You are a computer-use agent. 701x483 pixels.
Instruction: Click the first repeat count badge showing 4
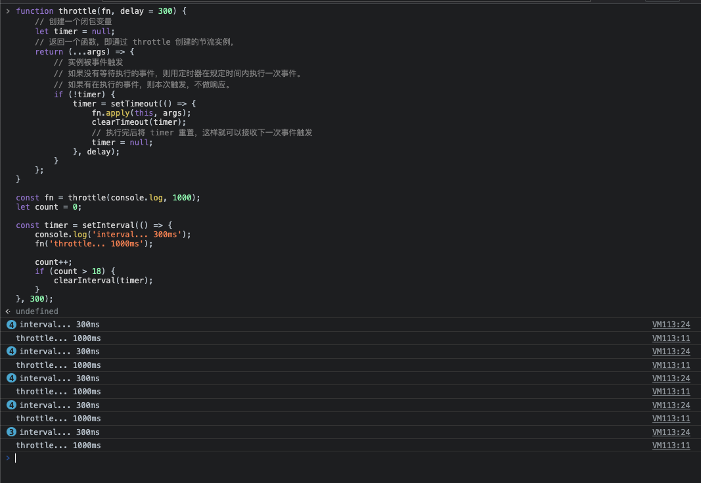pyautogui.click(x=11, y=325)
